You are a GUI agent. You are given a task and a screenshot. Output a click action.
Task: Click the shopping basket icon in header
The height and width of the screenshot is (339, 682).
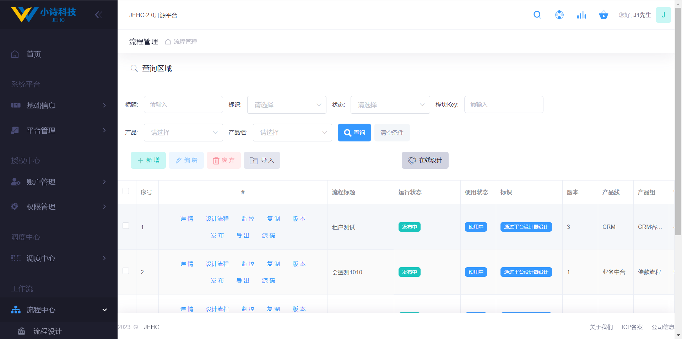(603, 15)
